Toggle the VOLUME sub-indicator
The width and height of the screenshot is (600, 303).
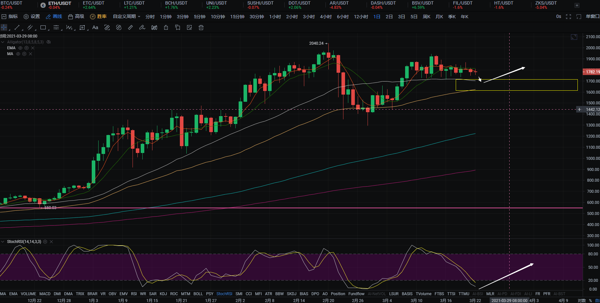[x=28, y=294]
